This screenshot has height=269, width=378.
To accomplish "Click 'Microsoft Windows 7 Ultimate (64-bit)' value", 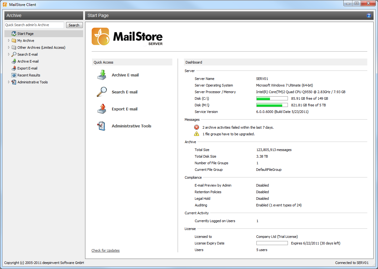I will pos(284,85).
